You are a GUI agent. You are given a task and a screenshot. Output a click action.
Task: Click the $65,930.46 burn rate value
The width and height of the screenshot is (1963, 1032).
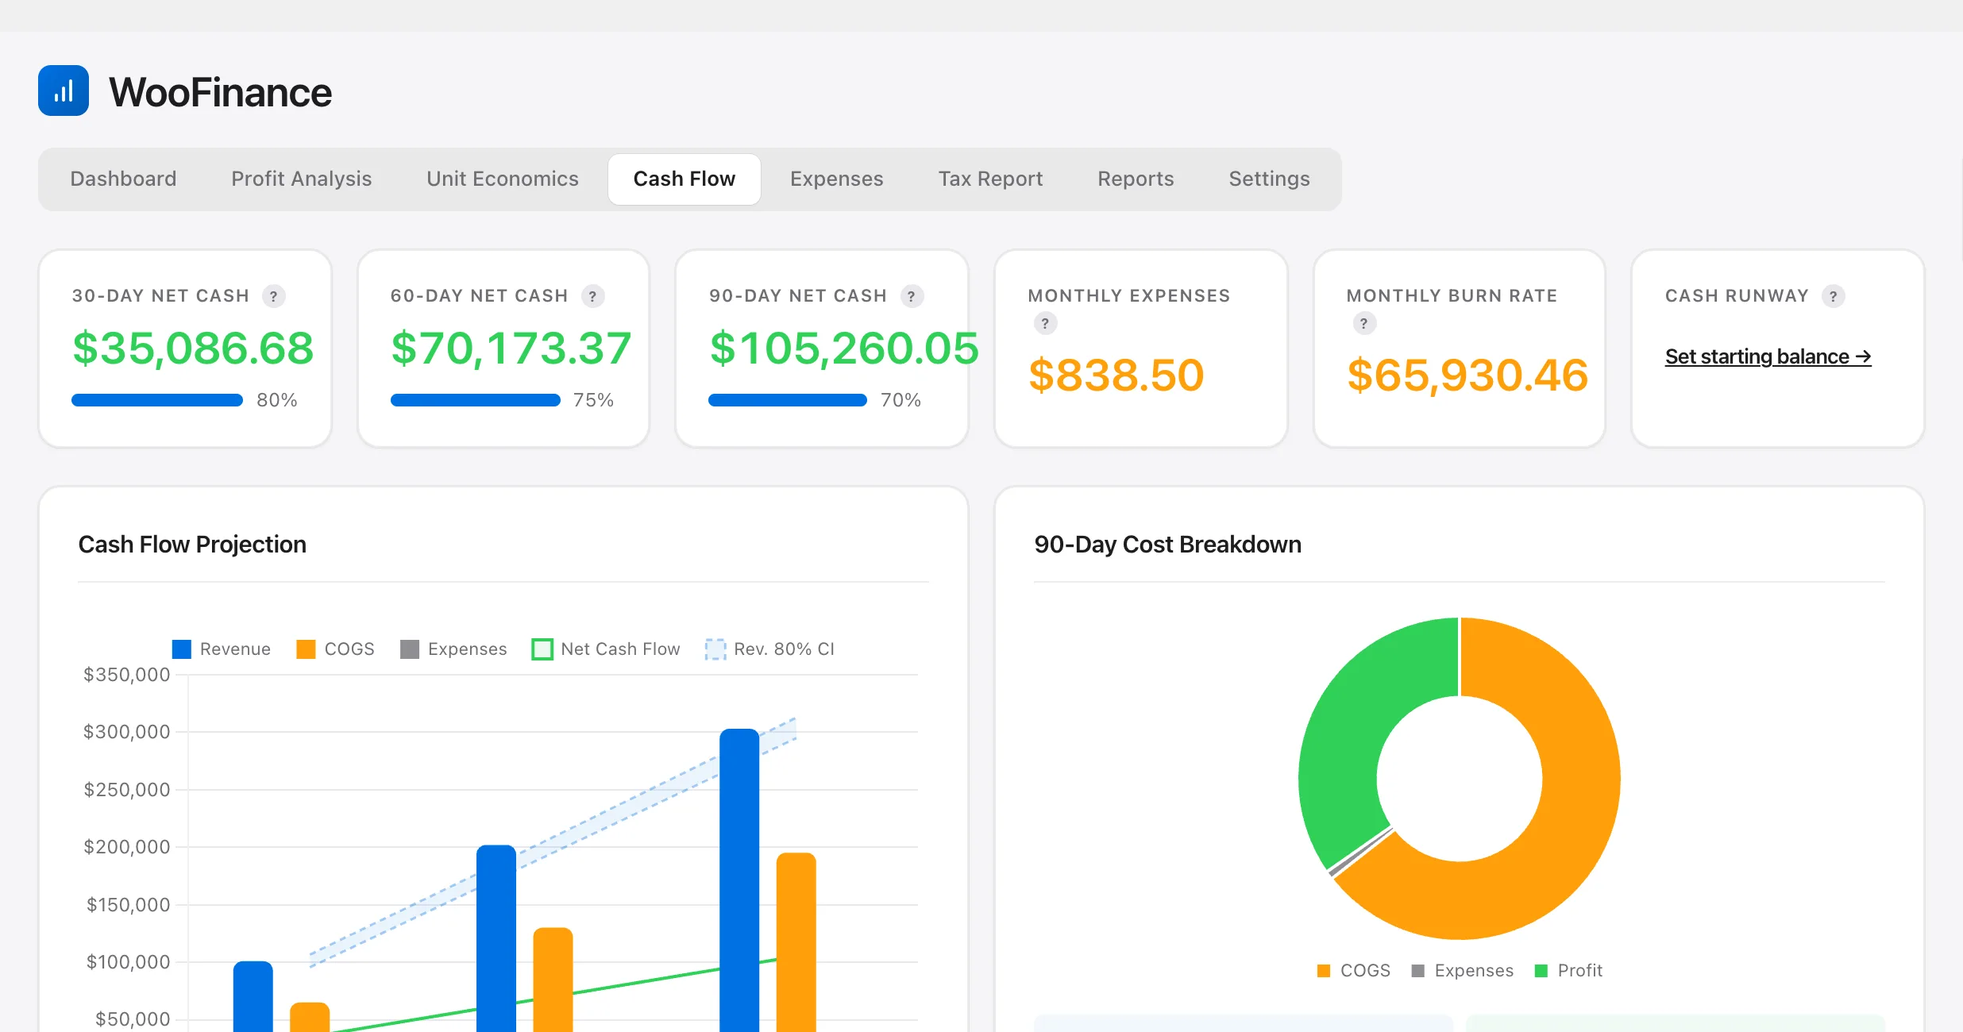tap(1467, 375)
